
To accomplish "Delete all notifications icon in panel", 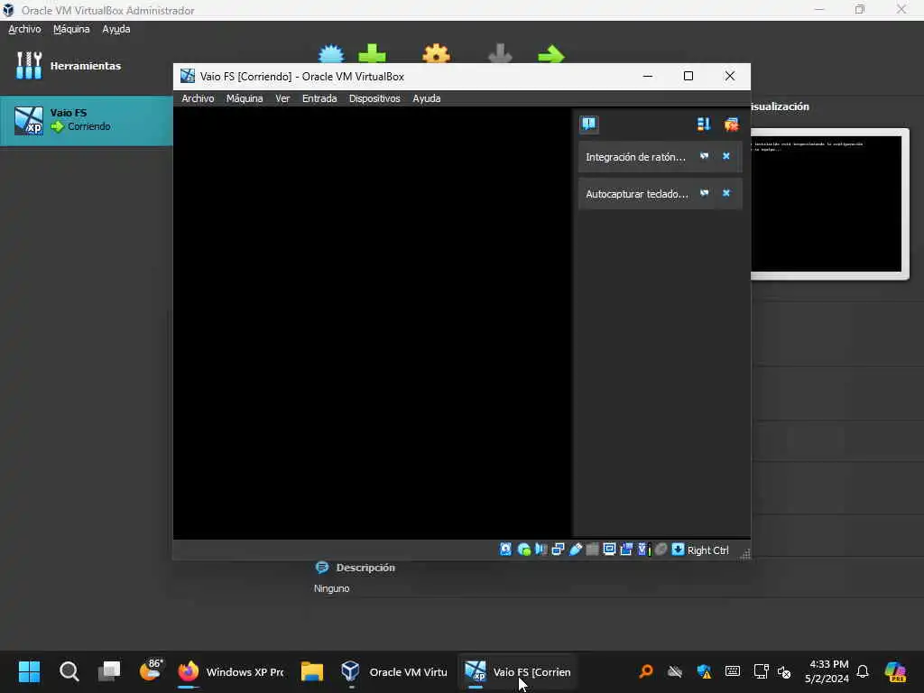I will [731, 125].
